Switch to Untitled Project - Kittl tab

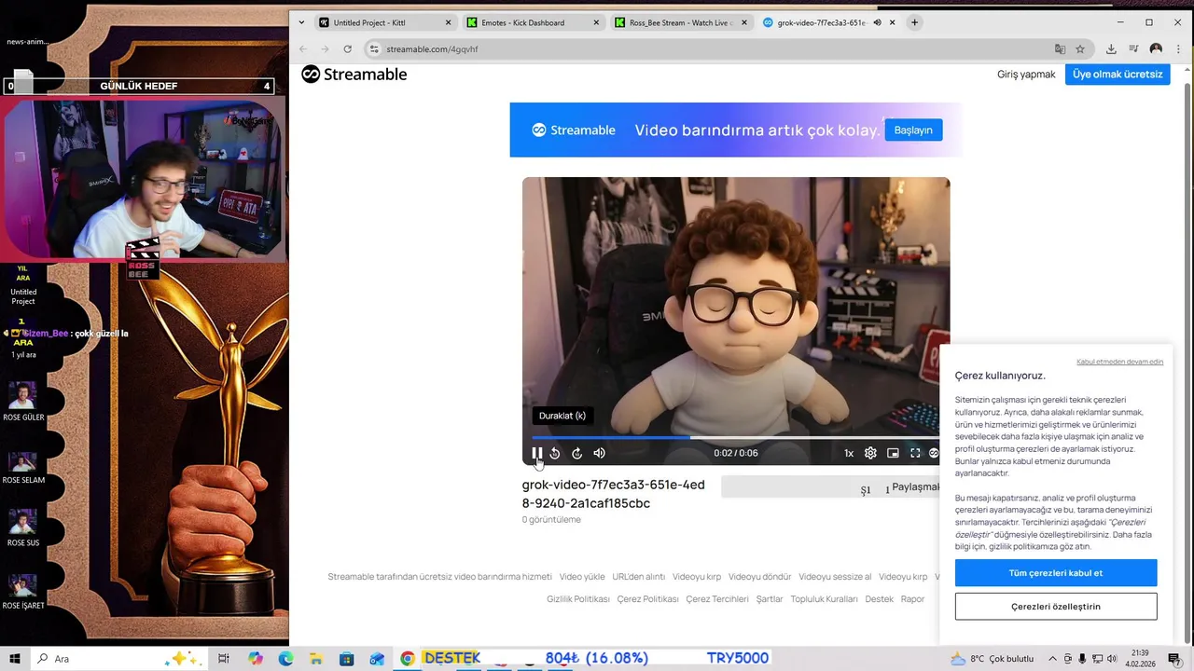tap(383, 22)
